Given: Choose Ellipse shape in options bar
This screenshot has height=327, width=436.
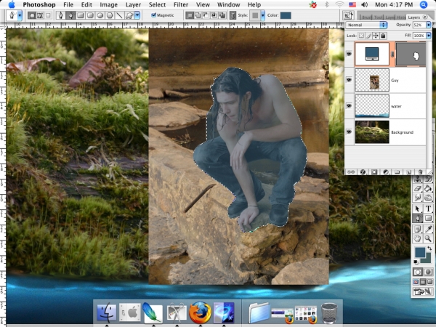Looking at the screenshot, I should coord(100,15).
